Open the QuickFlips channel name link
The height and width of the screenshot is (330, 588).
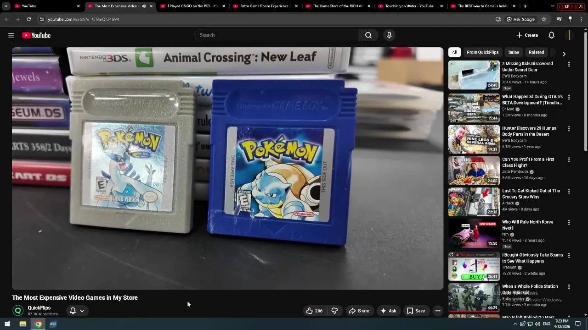point(39,308)
